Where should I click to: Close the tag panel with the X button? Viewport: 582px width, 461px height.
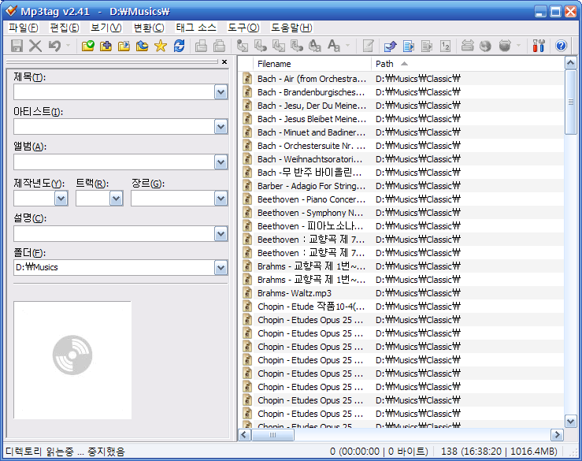coord(224,61)
